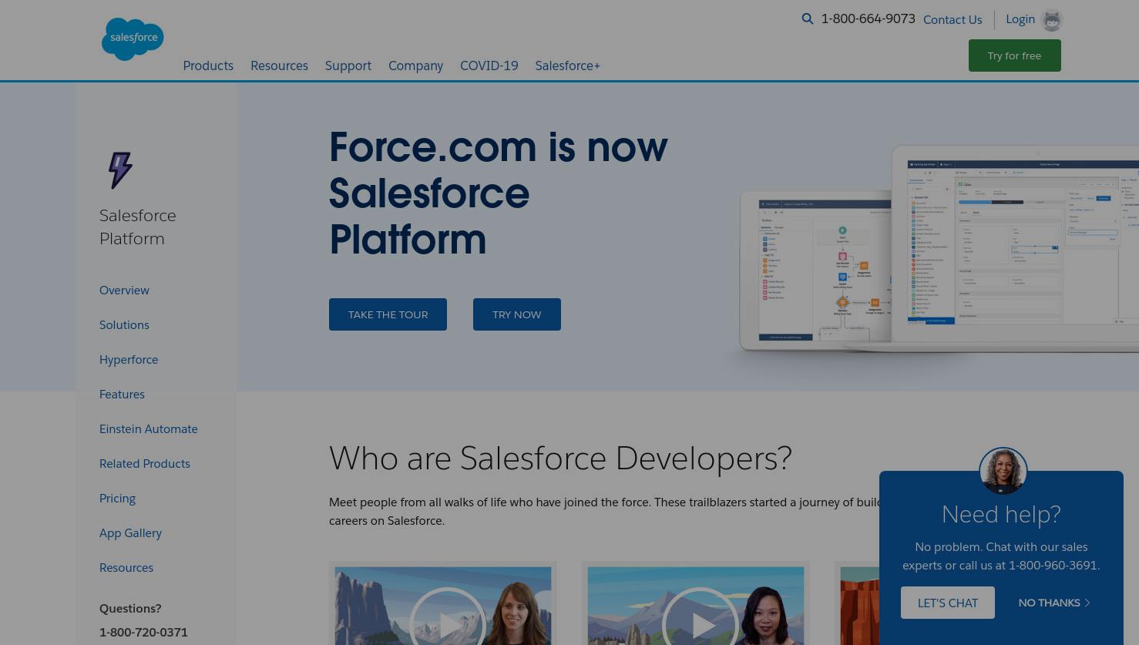Open the Resources top menu
1139x645 pixels.
pos(279,66)
